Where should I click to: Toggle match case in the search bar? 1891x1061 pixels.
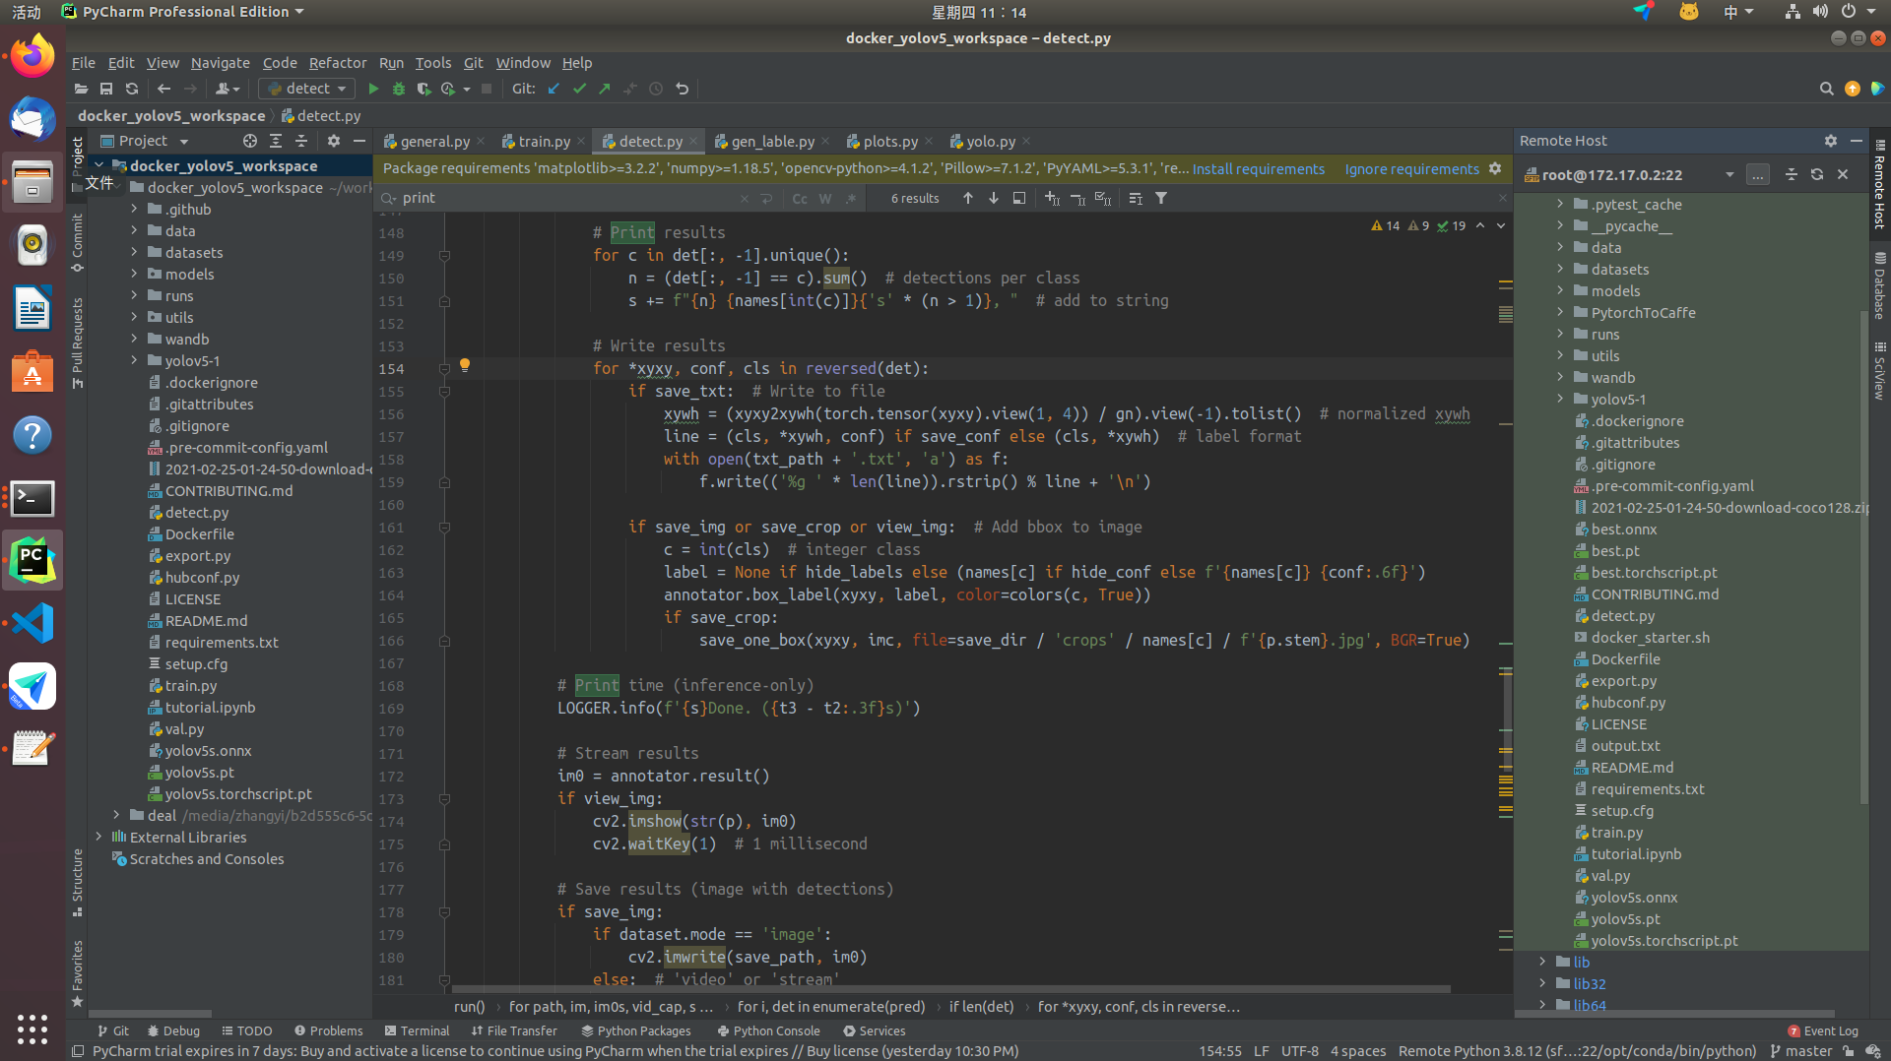coord(799,198)
